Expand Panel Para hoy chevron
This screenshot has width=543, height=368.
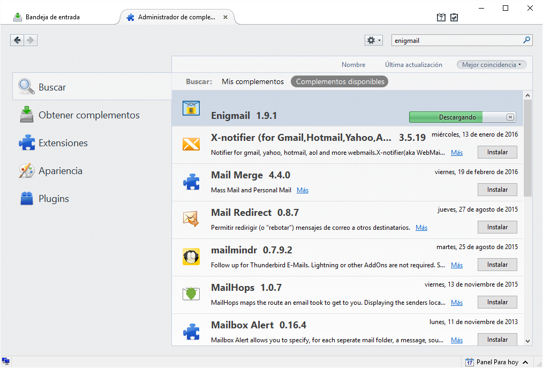[x=525, y=362]
